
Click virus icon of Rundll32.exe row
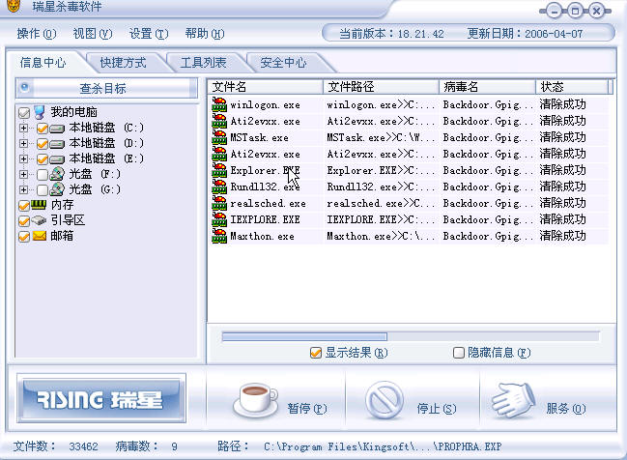219,187
